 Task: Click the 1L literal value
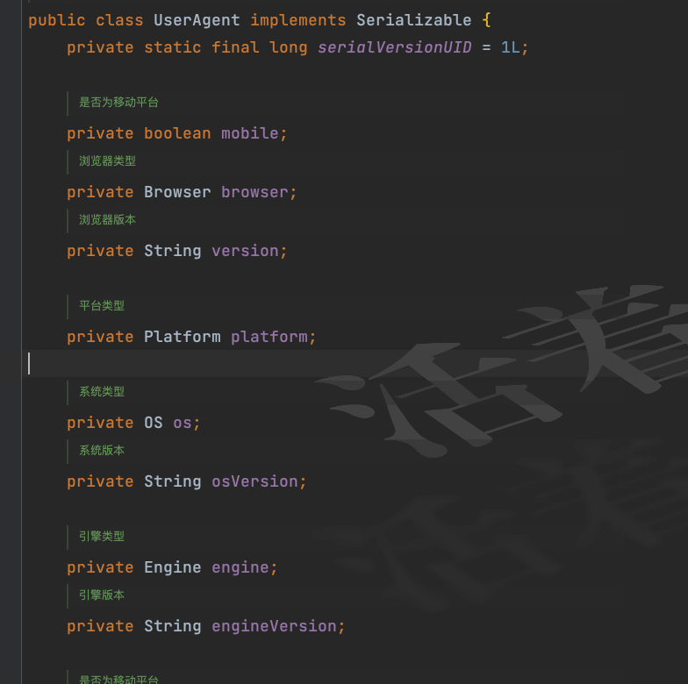pos(510,47)
